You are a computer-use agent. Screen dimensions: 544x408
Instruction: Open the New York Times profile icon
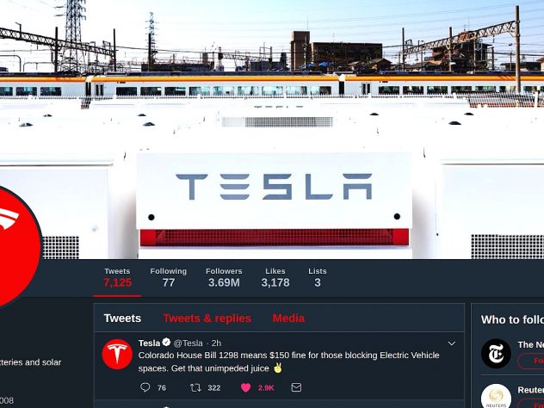496,353
